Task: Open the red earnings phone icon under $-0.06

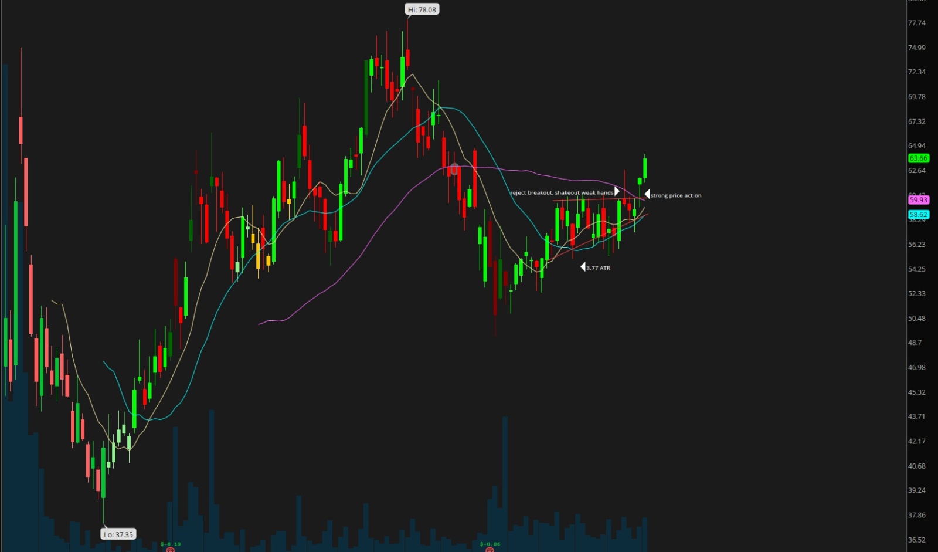Action: click(x=490, y=550)
